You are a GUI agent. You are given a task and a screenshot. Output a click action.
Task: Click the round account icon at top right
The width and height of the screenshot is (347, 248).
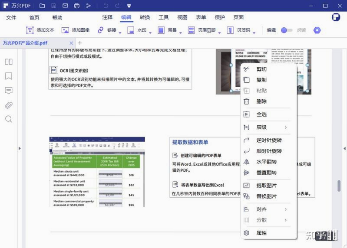(336, 17)
